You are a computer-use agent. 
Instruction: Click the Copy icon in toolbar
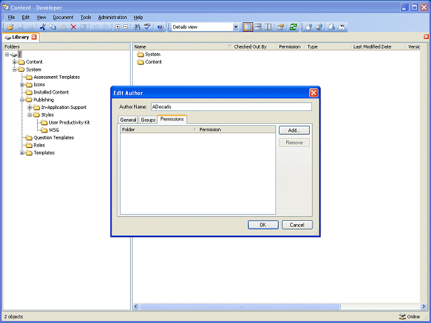click(53, 27)
